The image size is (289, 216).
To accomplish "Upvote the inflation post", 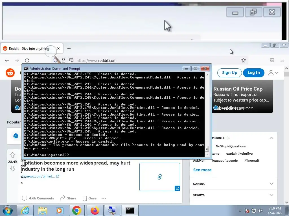I will pos(12,155).
